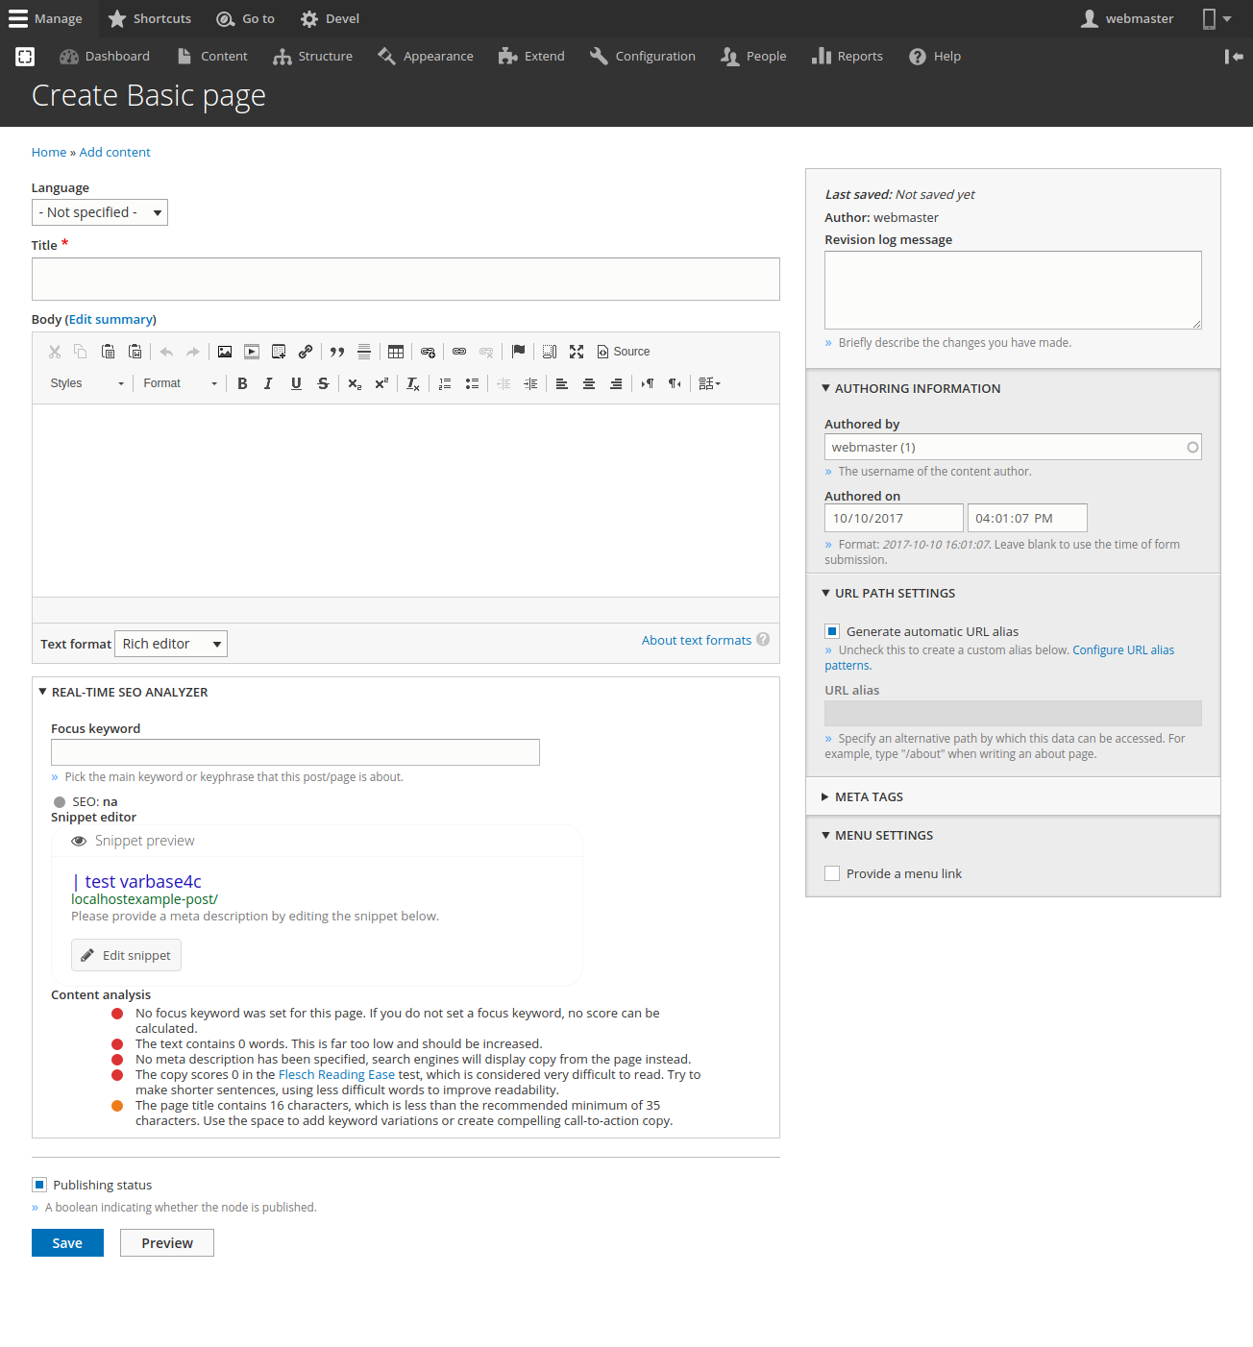Screen dimensions: 1253x1347
Task: Open the Text format dropdown
Action: click(x=171, y=644)
